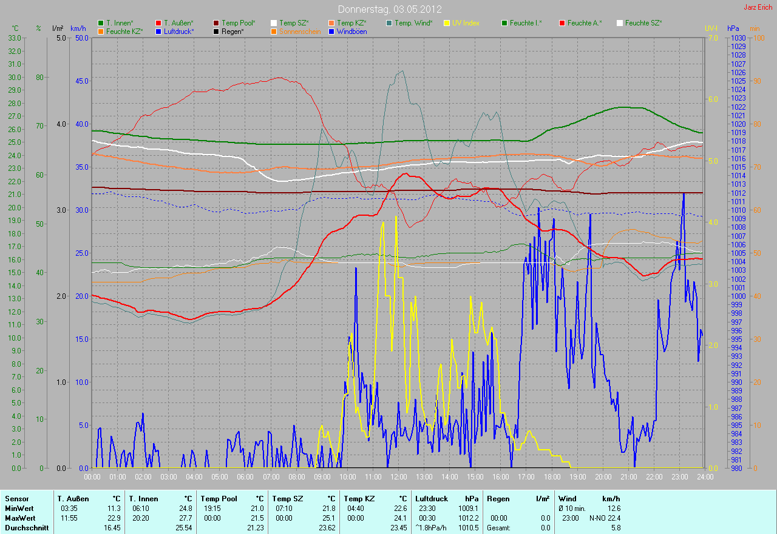The image size is (777, 534).
Task: Toggle the Feuchte I. series label
Action: tap(526, 23)
